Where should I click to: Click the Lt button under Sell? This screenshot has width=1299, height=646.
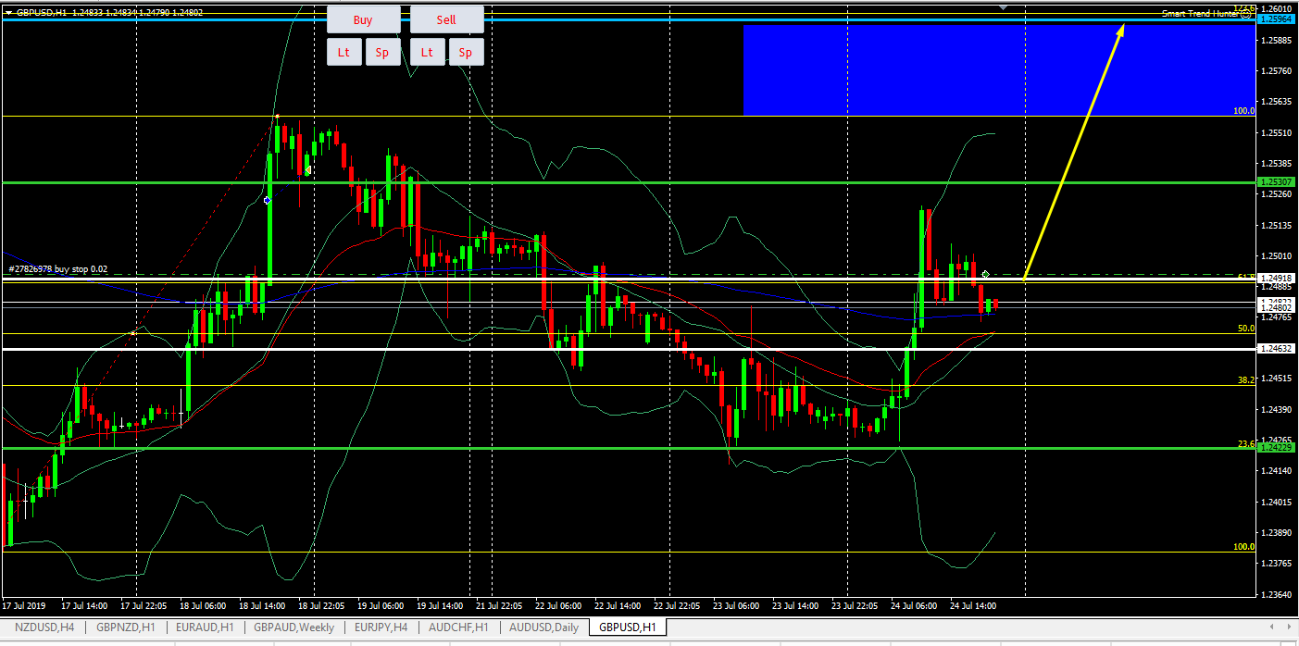tap(427, 53)
